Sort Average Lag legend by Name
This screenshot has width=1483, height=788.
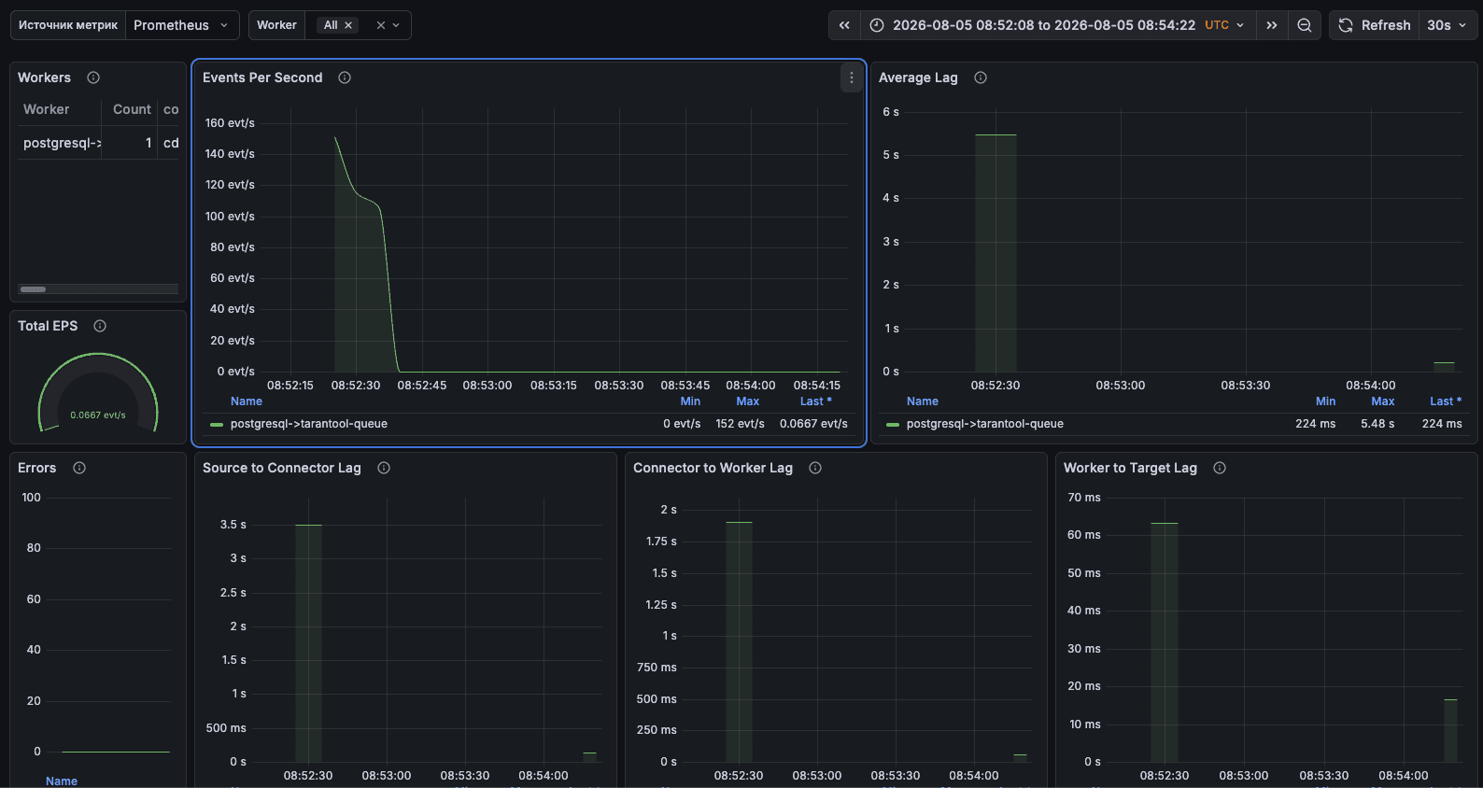pos(923,401)
